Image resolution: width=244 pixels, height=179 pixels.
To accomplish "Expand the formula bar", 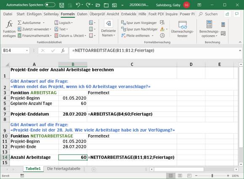I will tap(240, 50).
